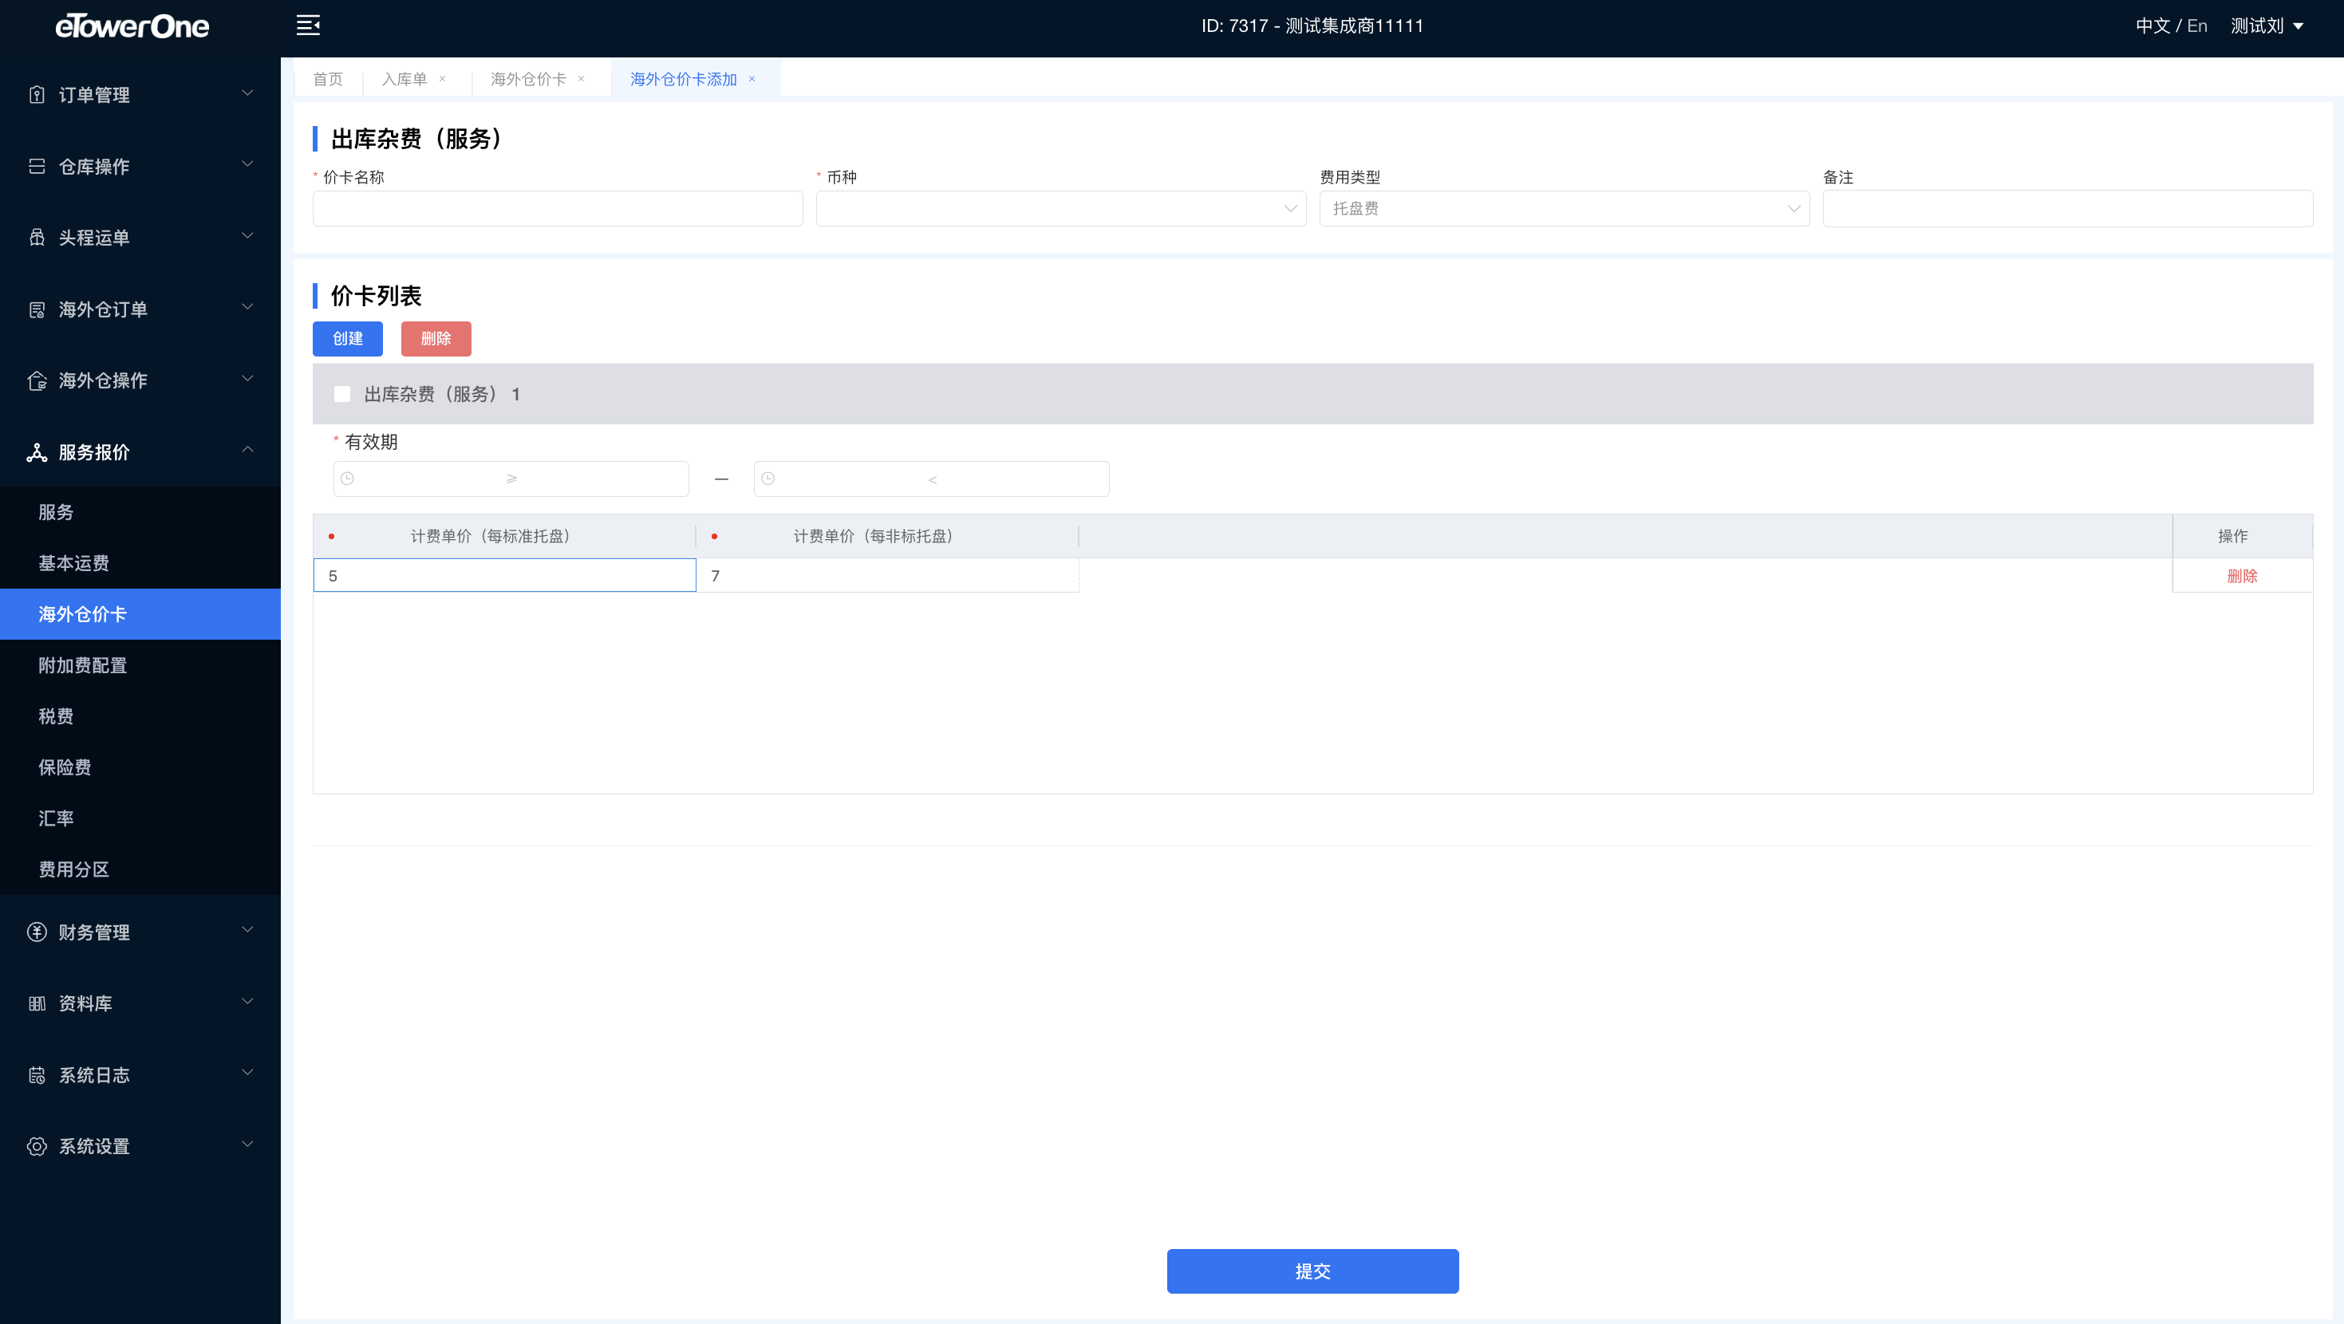Click the red 删除 link in the table row
Image resolution: width=2344 pixels, height=1324 pixels.
coord(2241,576)
